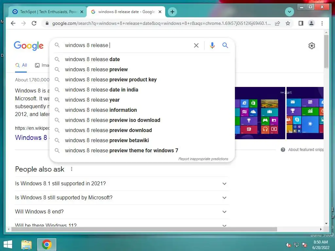
Task: Open File Explorer from the taskbar
Action: pyautogui.click(x=26, y=244)
